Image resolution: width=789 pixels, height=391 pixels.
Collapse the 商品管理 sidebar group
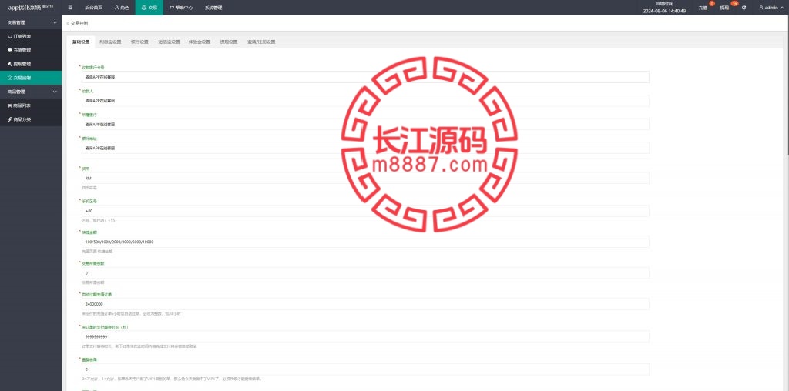coord(31,92)
